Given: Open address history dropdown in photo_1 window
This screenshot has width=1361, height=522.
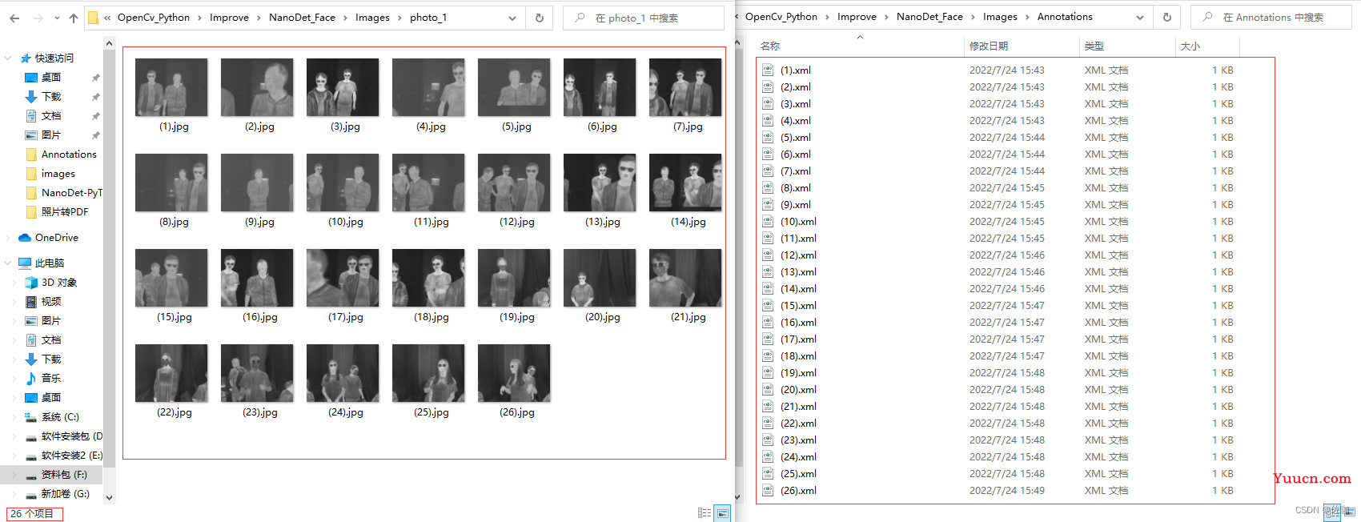Looking at the screenshot, I should (x=512, y=18).
